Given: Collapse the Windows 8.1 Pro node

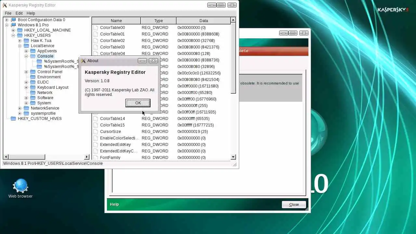Looking at the screenshot, I should [6, 25].
